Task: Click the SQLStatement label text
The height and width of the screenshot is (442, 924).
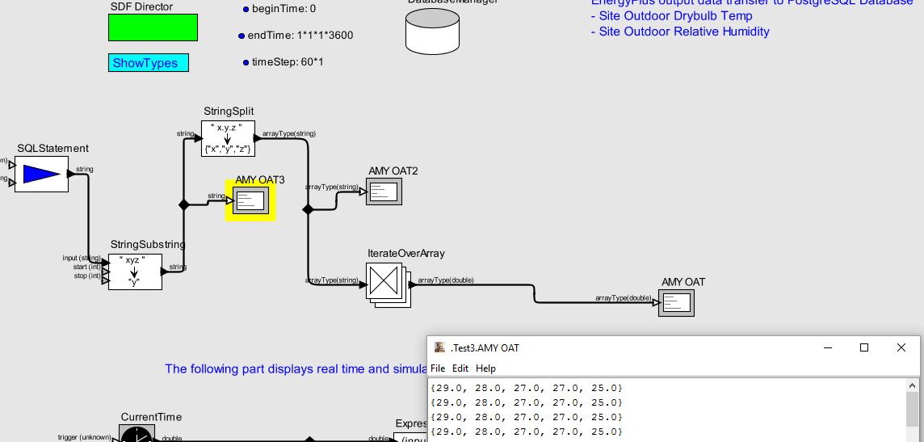Action: pos(53,148)
